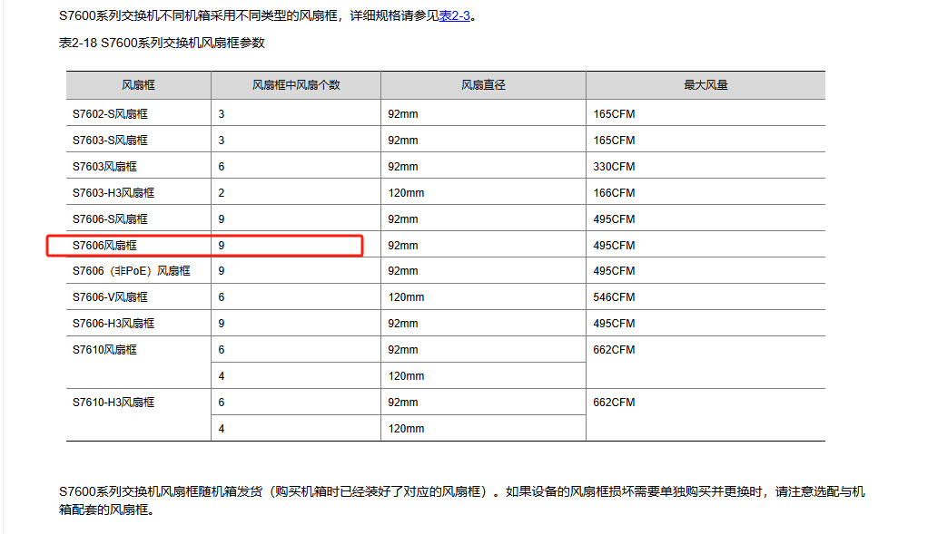Select the S7603-H3风扇框 row name
The height and width of the screenshot is (534, 947).
pos(113,193)
